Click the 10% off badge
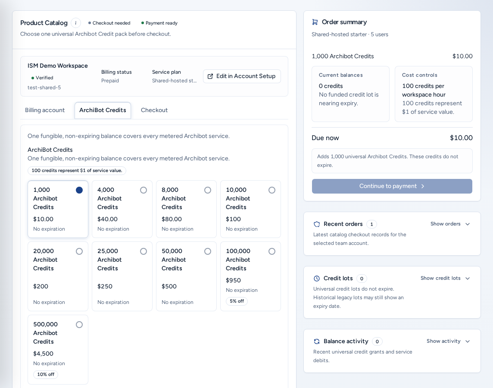 46,375
